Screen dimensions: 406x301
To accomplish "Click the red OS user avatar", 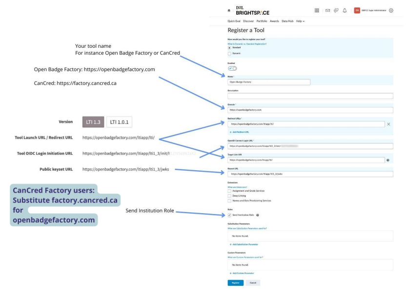I will 357,10.
